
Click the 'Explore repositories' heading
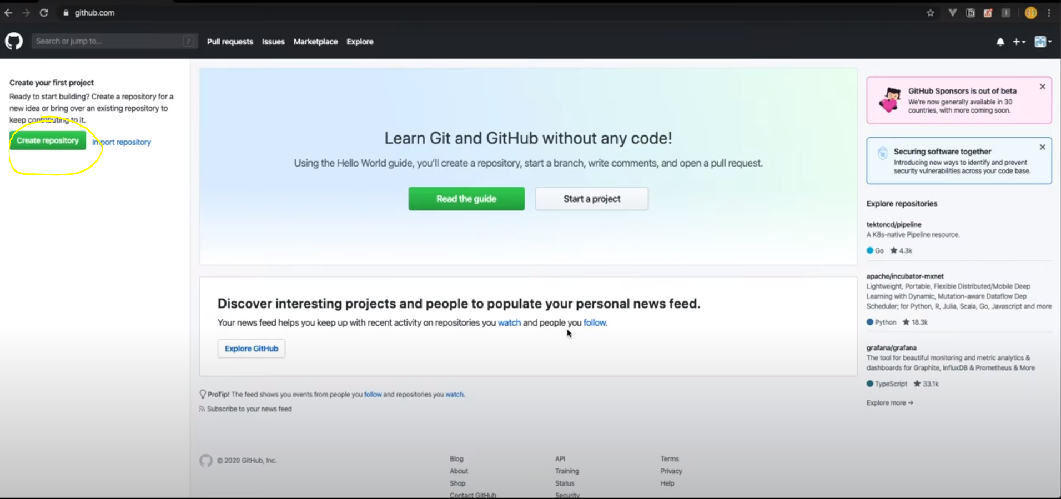pos(902,204)
